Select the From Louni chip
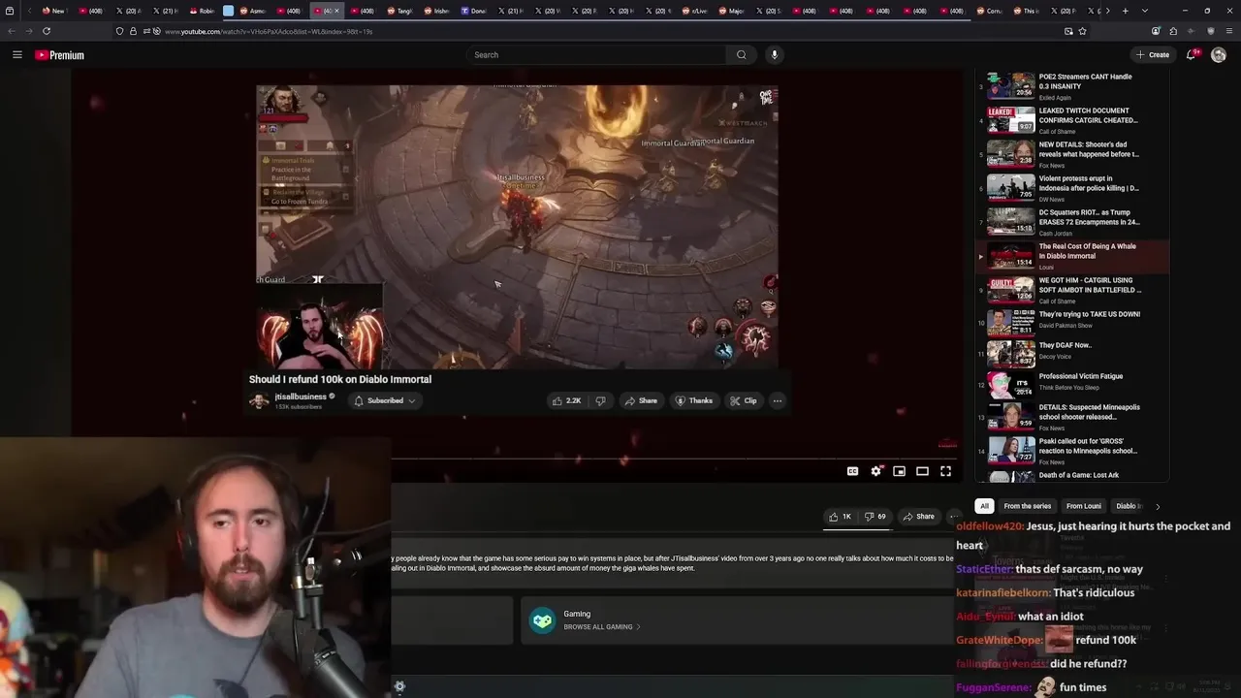Viewport: 1241px width, 698px height. click(1083, 506)
